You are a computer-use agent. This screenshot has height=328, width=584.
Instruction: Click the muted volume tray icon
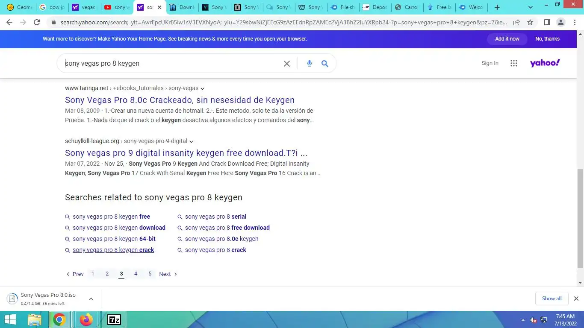pyautogui.click(x=534, y=320)
